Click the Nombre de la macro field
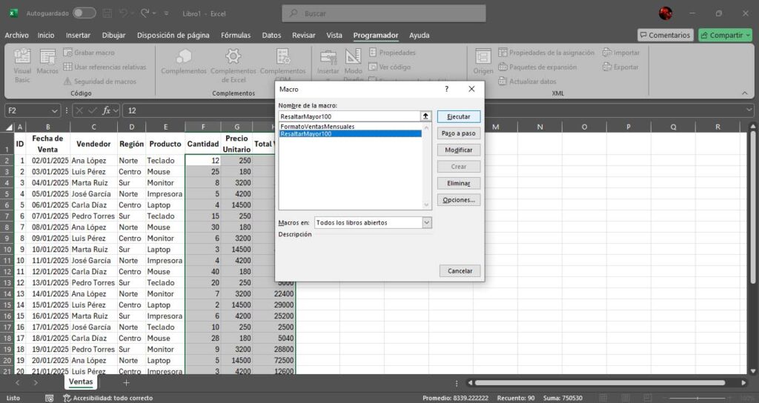Viewport: 759px width, 403px height. click(x=350, y=116)
